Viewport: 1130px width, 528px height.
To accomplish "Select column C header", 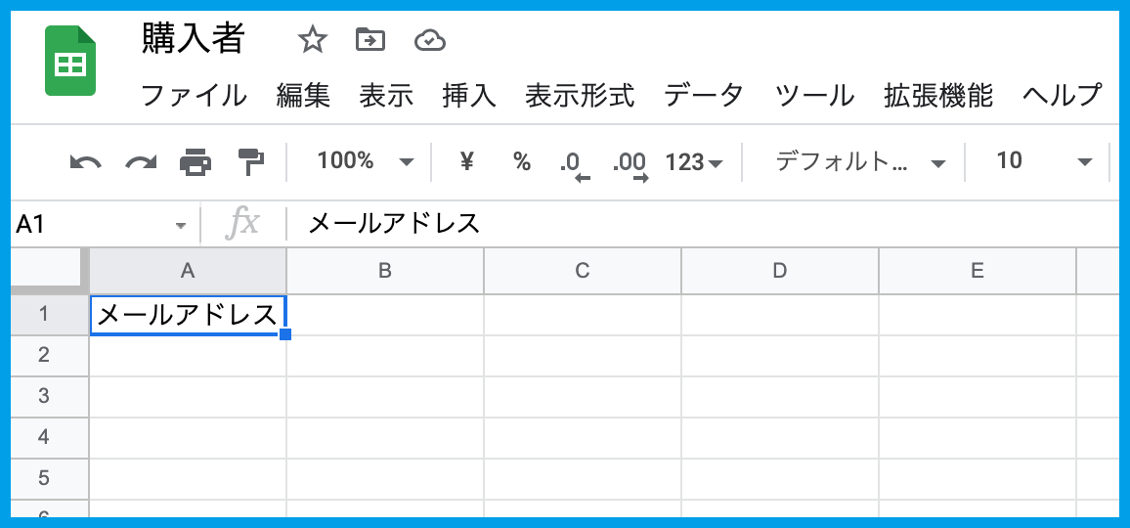I will pos(582,271).
